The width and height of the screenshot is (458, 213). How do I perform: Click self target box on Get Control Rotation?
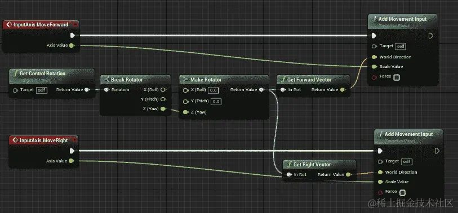click(42, 90)
